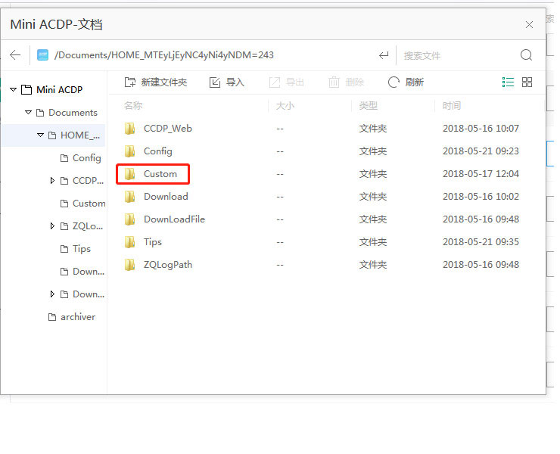This screenshot has width=560, height=454.
Task: Click the ACDP path icon
Action: (43, 55)
